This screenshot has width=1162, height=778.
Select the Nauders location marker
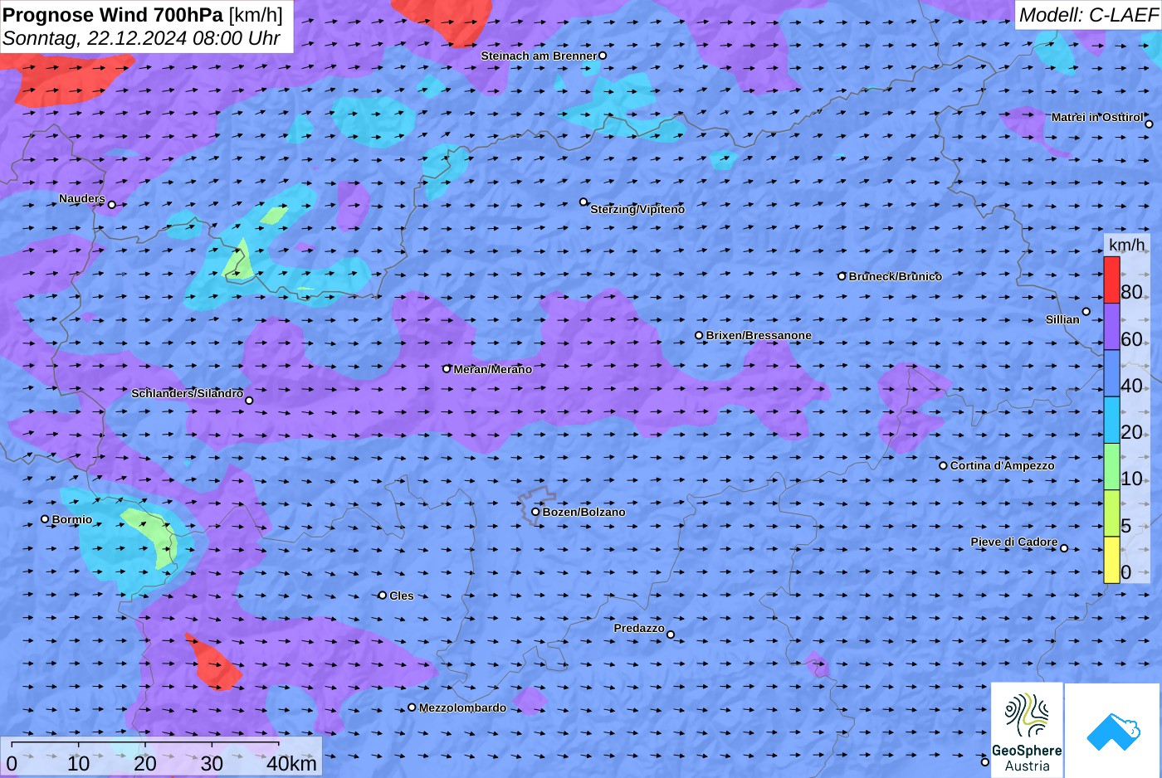[x=111, y=204]
